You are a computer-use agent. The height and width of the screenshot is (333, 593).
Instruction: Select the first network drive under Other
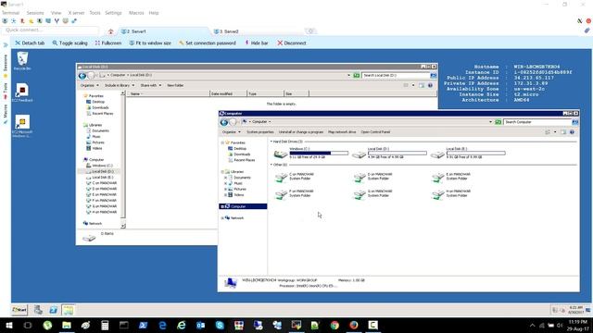pos(294,177)
